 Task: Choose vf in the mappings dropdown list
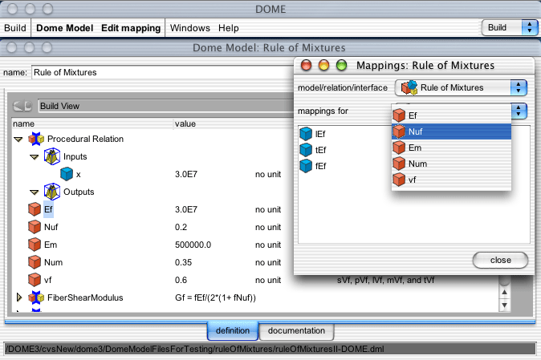[x=451, y=180]
